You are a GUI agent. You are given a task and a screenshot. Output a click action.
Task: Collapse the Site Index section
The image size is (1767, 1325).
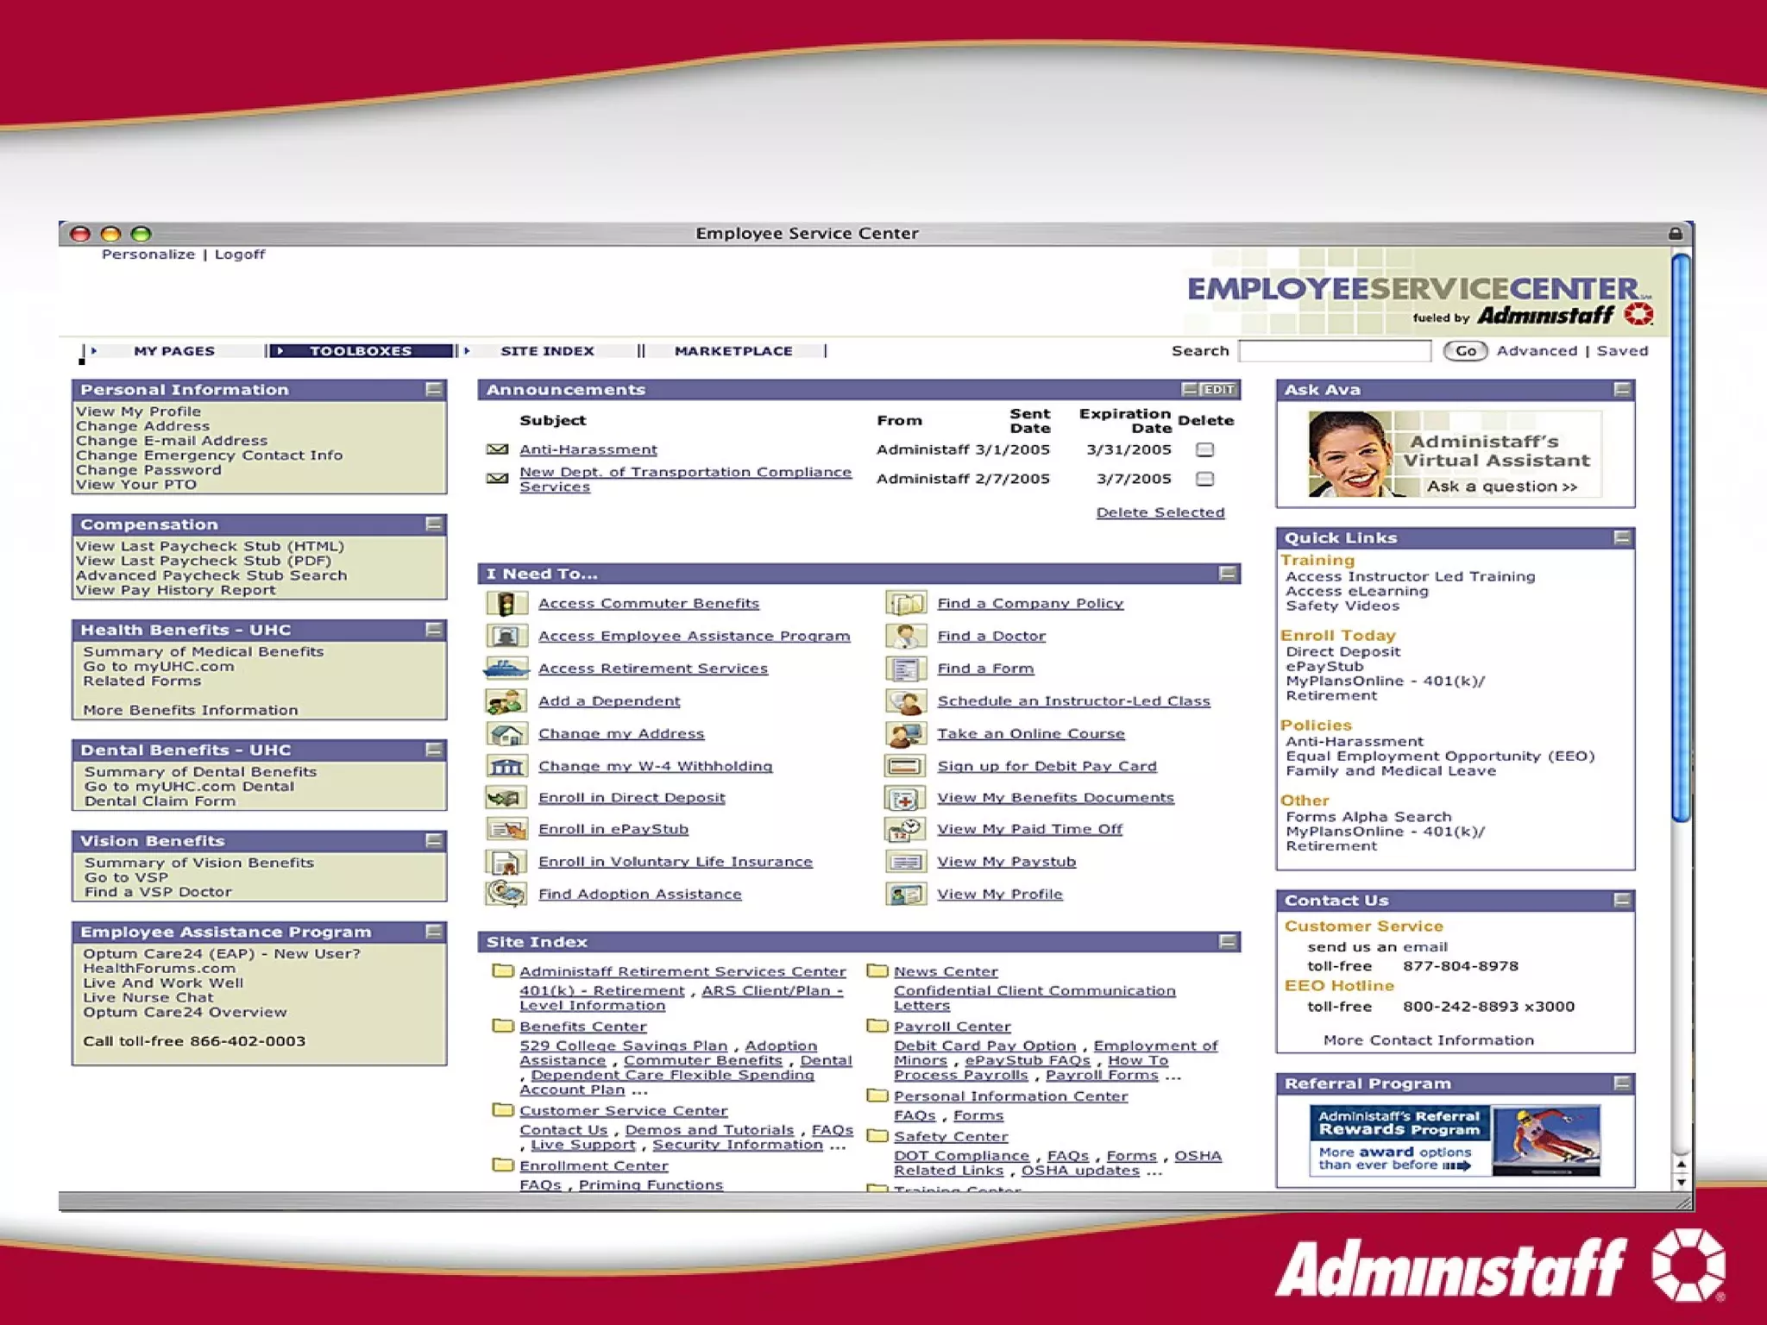[x=1228, y=942]
